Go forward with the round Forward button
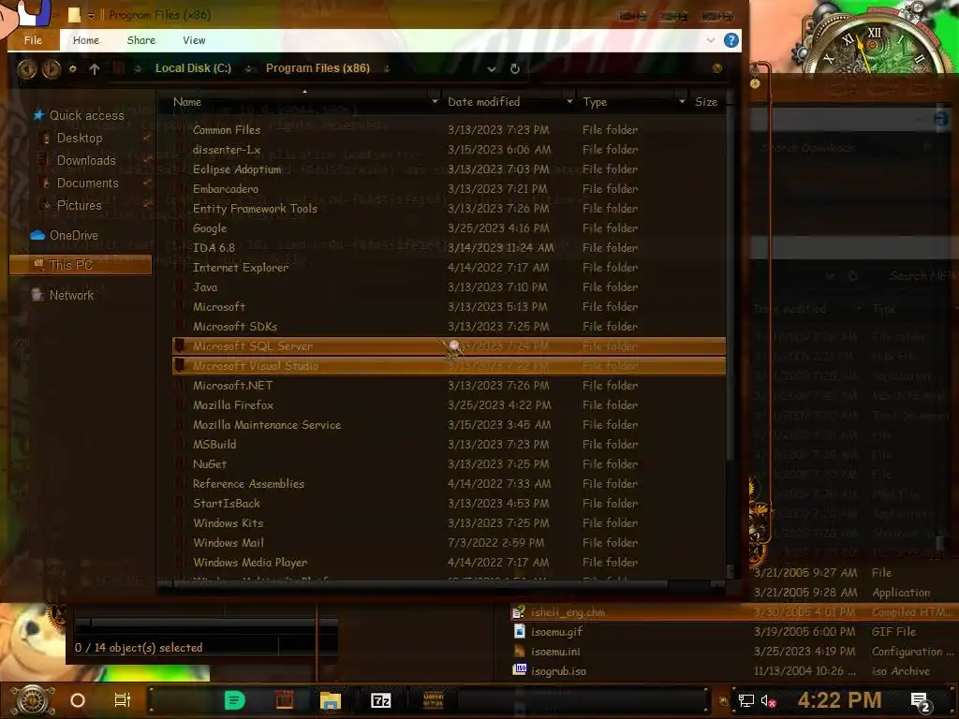Screen dimensions: 959x719 [x=52, y=69]
